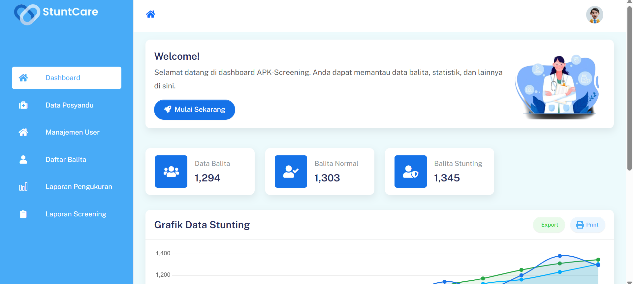Click the StuntCare logo icon
This screenshot has height=284, width=633.
point(27,14)
